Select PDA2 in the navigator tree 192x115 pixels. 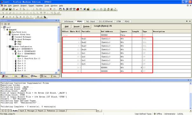coord(19,44)
